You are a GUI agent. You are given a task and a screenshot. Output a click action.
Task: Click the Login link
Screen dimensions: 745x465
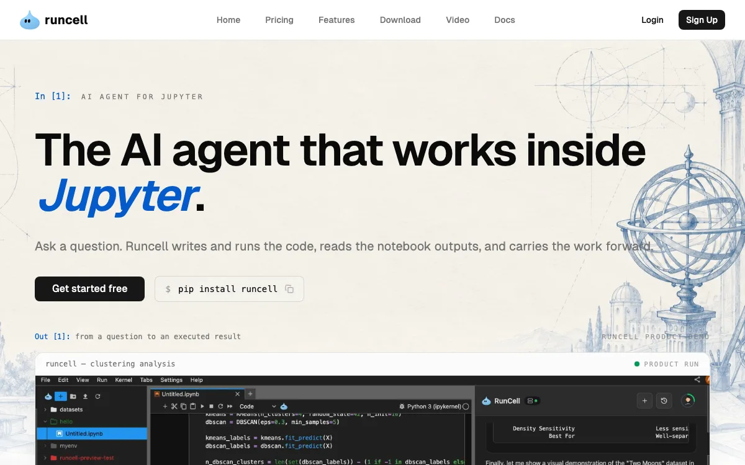point(652,20)
